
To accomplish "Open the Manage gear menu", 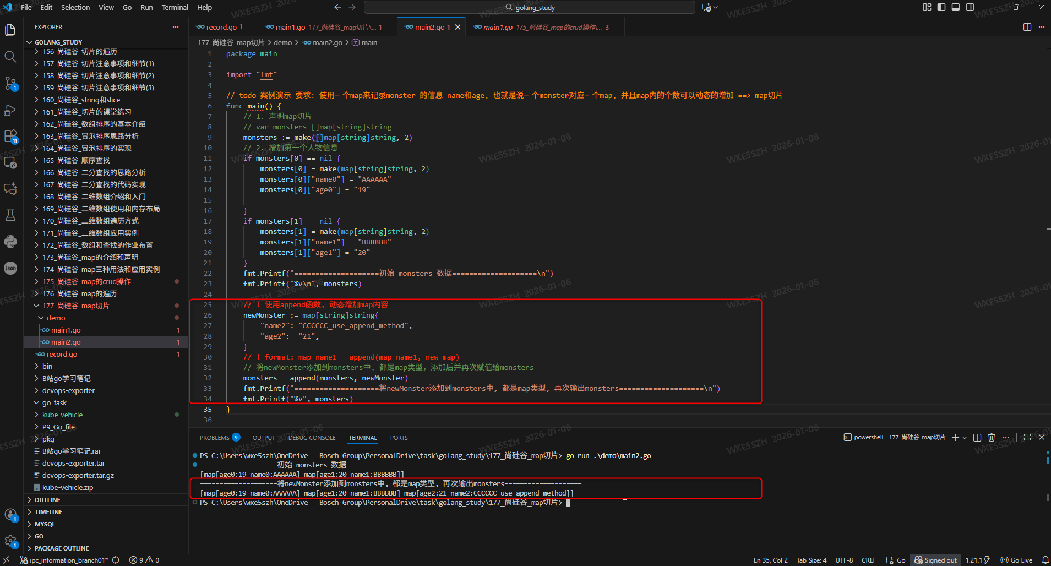I will 10,541.
